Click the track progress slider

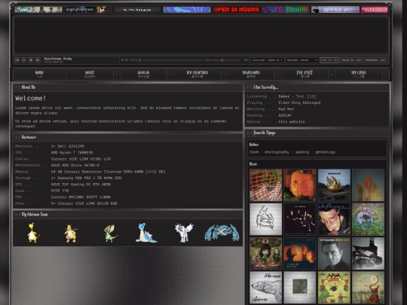tap(171, 60)
